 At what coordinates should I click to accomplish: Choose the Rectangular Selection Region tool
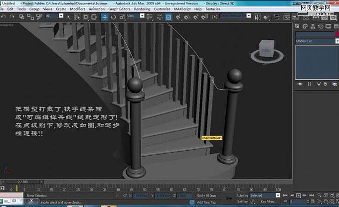coord(86,17)
